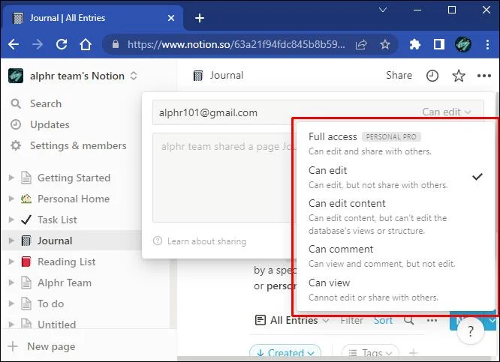Expand the Journal page toggle in the sidebar

coord(11,241)
